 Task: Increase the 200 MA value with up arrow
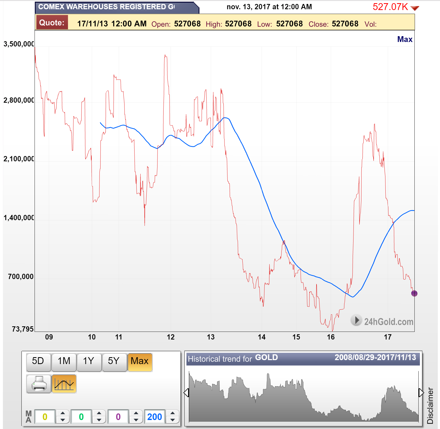[173, 413]
